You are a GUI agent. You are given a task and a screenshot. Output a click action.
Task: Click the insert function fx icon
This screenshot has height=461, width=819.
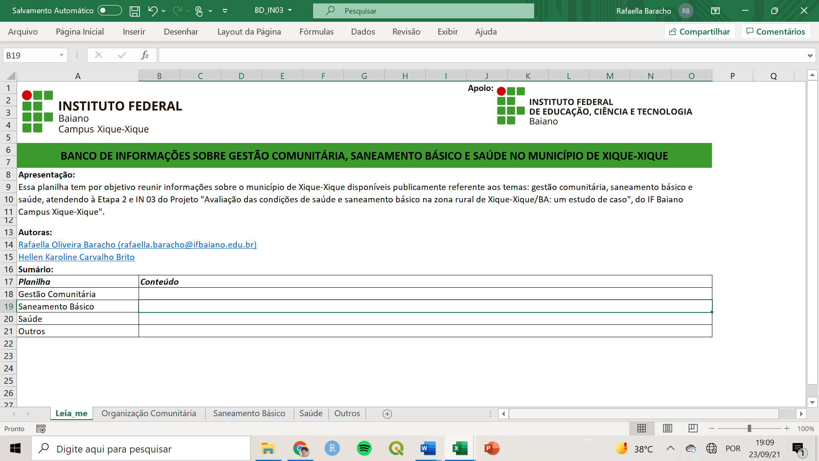point(145,55)
